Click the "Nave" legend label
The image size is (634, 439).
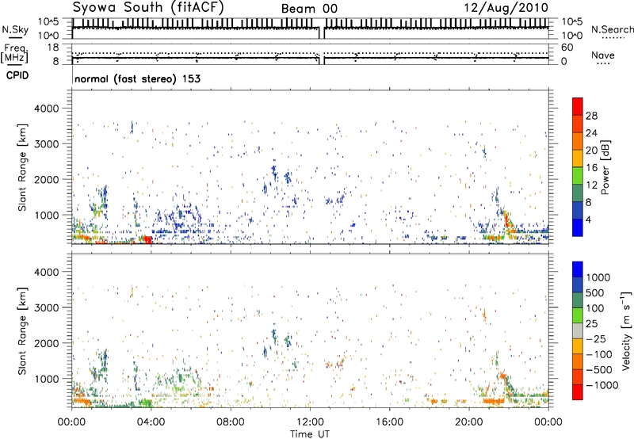click(603, 55)
